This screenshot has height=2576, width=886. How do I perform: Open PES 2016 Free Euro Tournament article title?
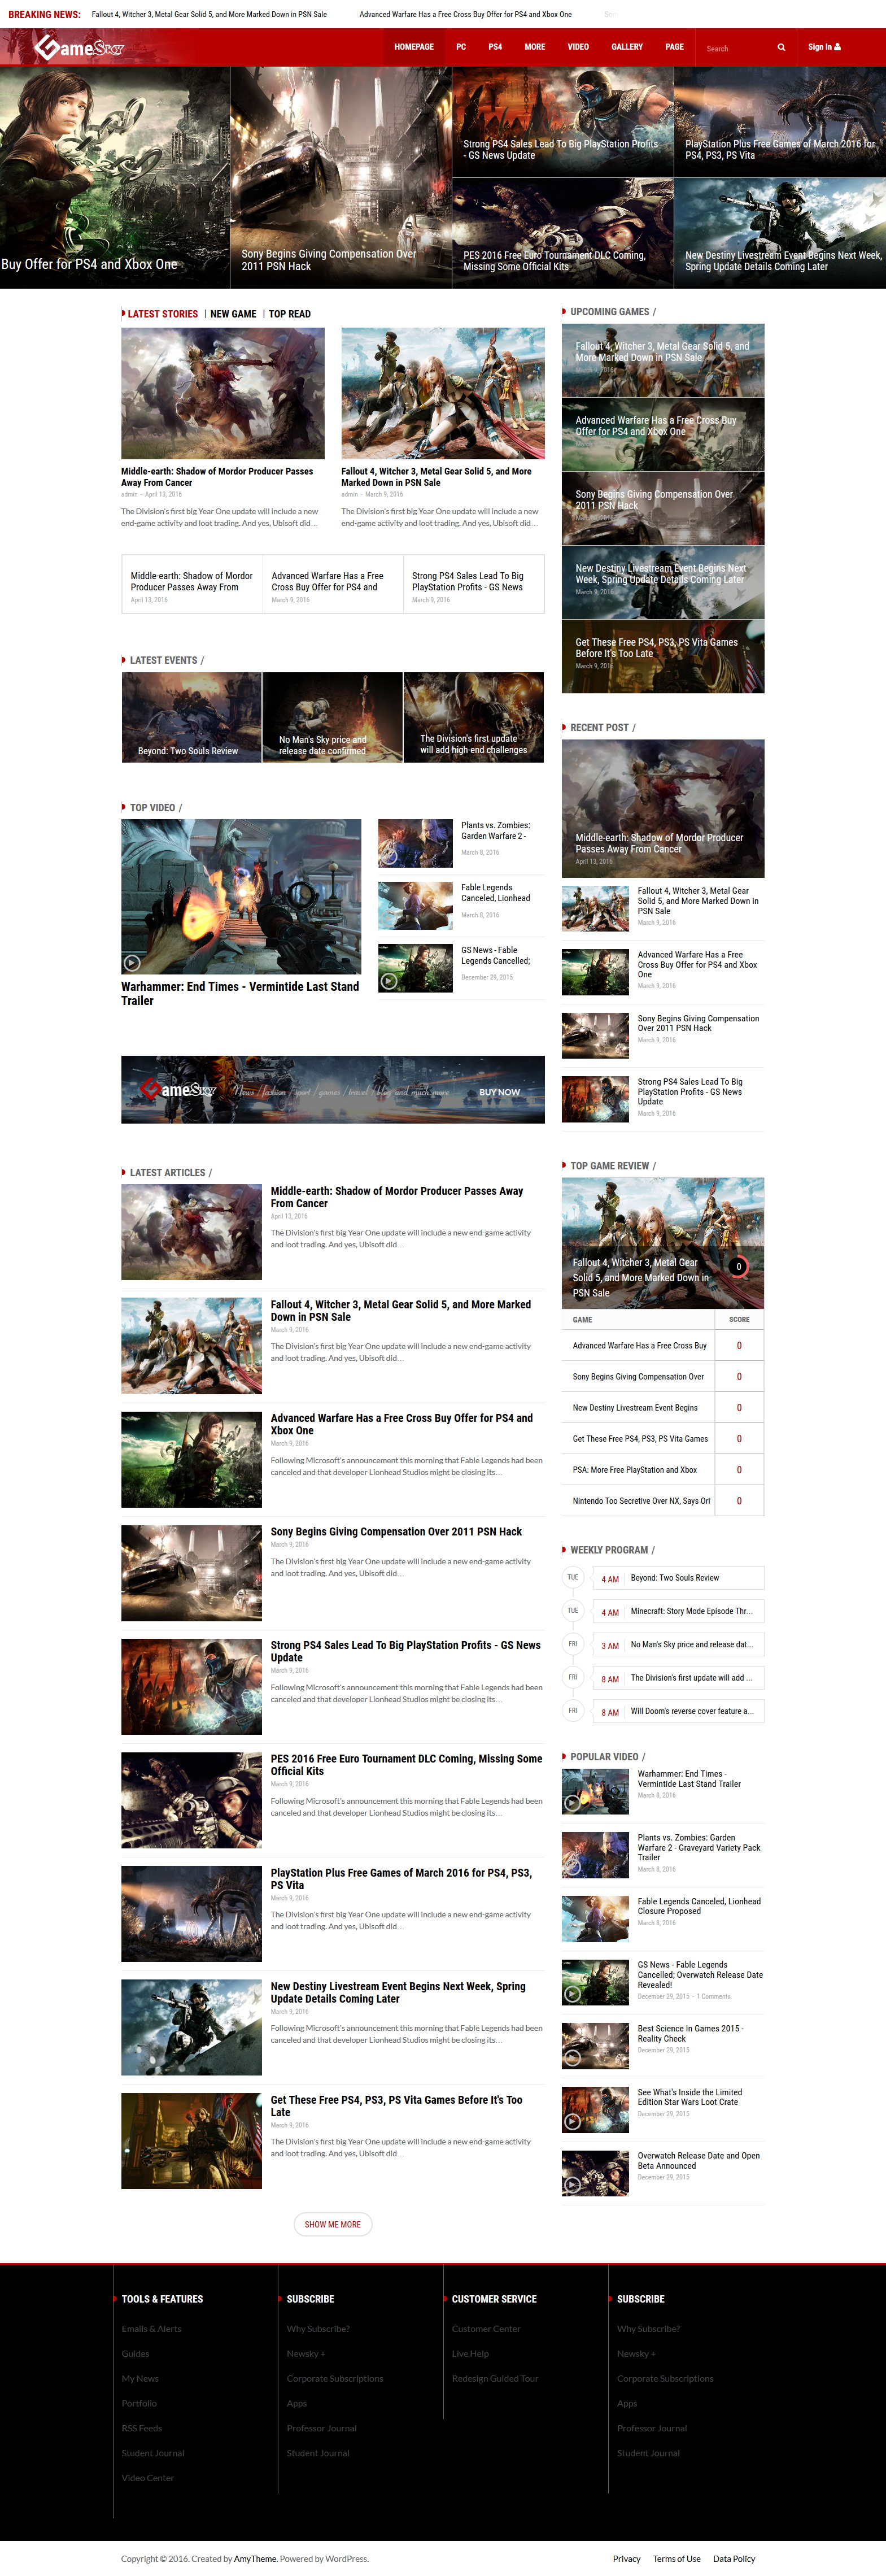tap(406, 1765)
